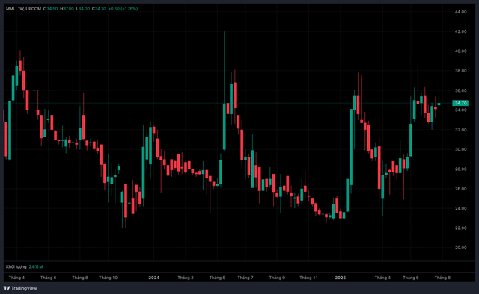Click the Tháng 4 label at chart start
479x294 pixels.
tap(16, 278)
